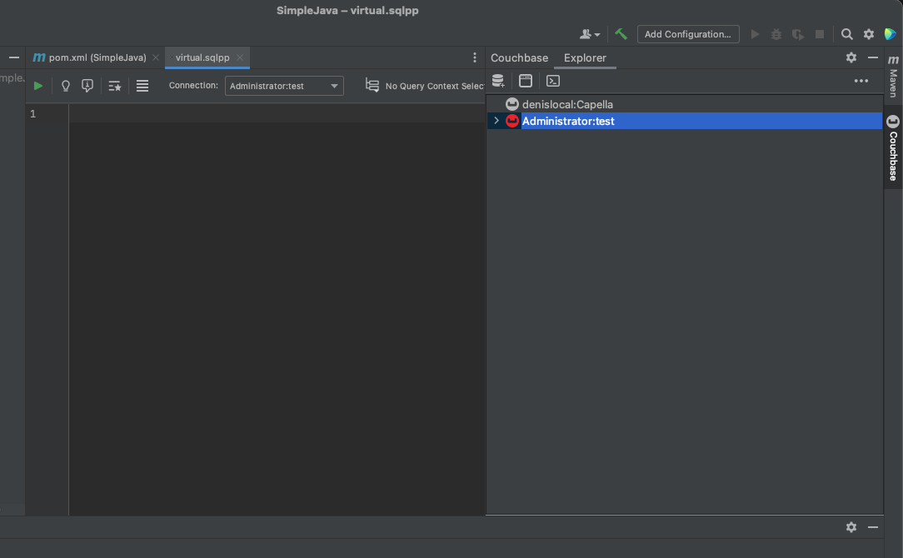Toggle the Couchbase side tool window

click(893, 148)
